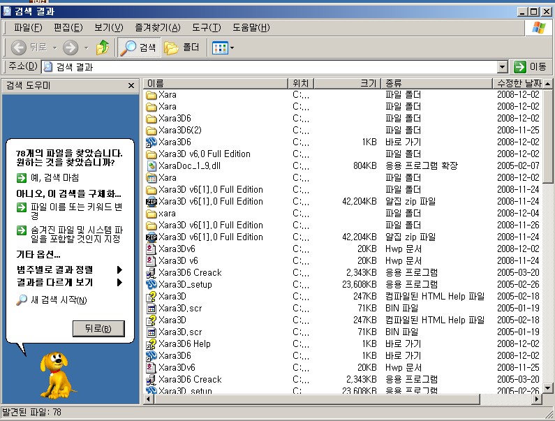Click the Windows logo in the menu bar
555x421 pixels.
click(x=539, y=28)
